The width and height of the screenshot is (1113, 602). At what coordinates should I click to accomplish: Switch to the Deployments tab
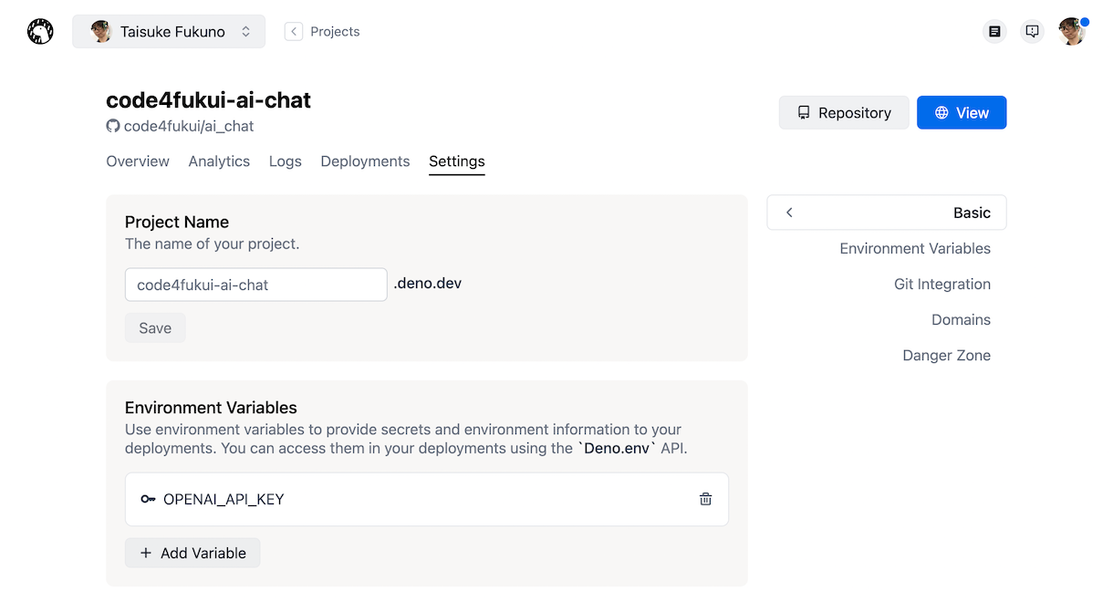pyautogui.click(x=365, y=161)
